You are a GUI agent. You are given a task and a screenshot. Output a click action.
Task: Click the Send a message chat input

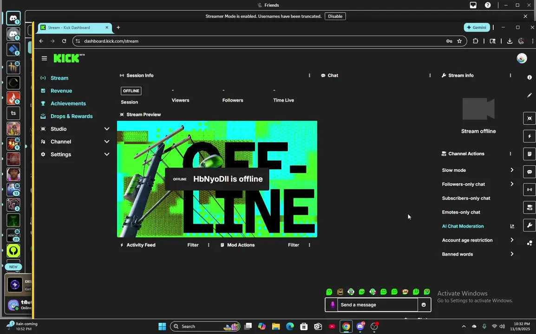point(378,305)
